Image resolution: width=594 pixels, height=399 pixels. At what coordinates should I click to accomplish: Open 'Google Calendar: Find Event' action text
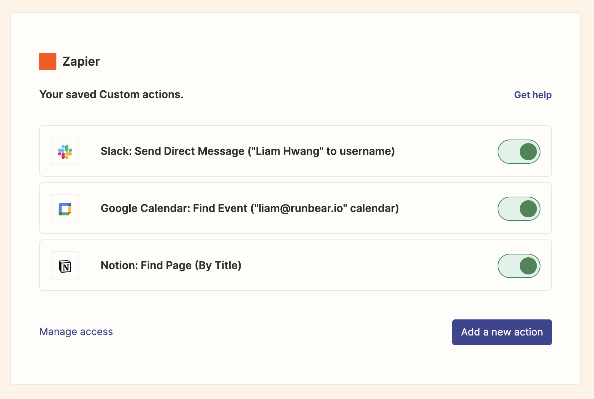pos(250,208)
